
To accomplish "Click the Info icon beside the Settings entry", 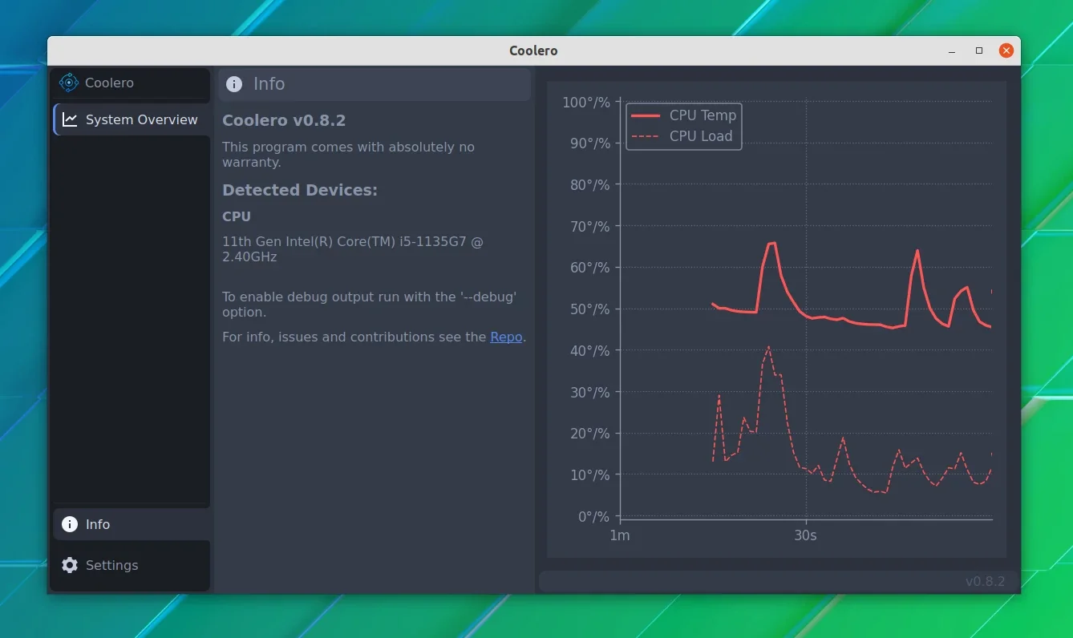I will coord(70,524).
